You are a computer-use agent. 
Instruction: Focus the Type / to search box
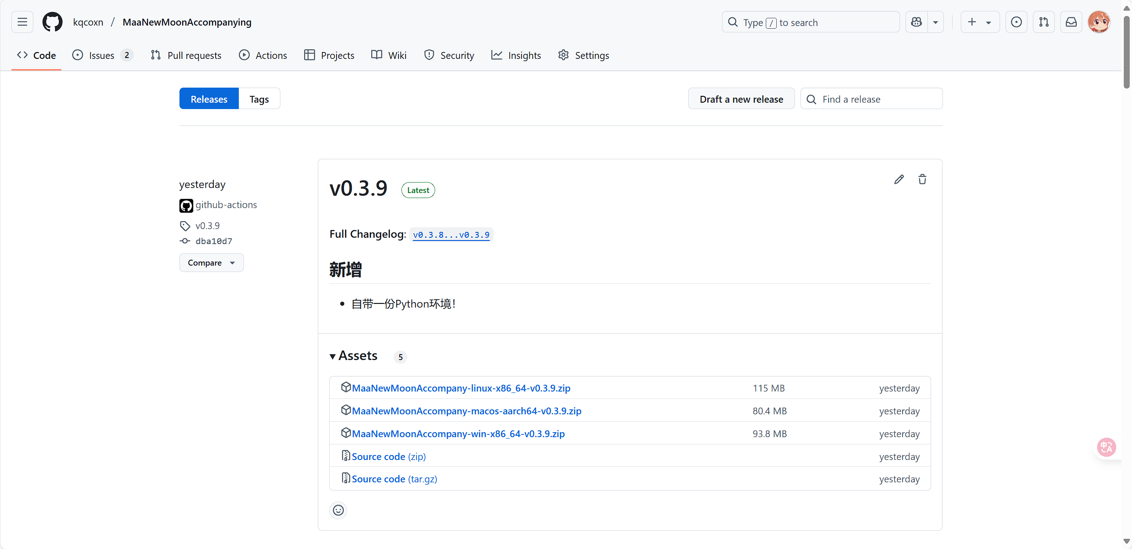tap(811, 22)
